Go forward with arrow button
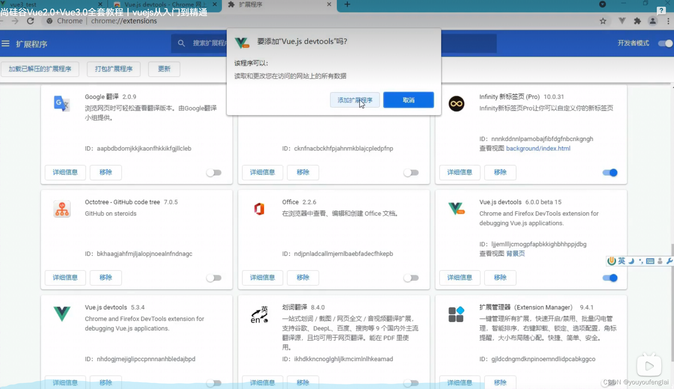 pos(15,21)
